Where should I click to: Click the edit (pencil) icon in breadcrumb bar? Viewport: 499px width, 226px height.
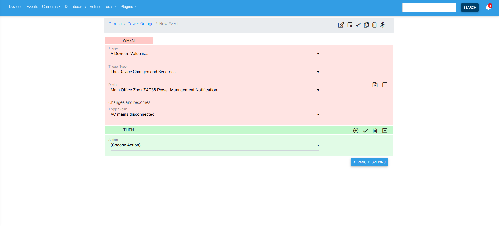(x=341, y=25)
